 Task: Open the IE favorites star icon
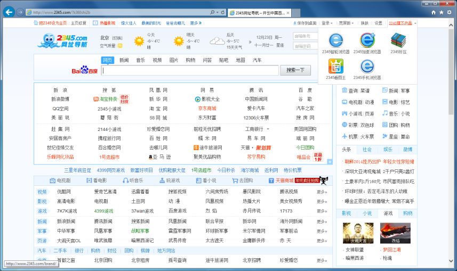pyautogui.click(x=442, y=12)
